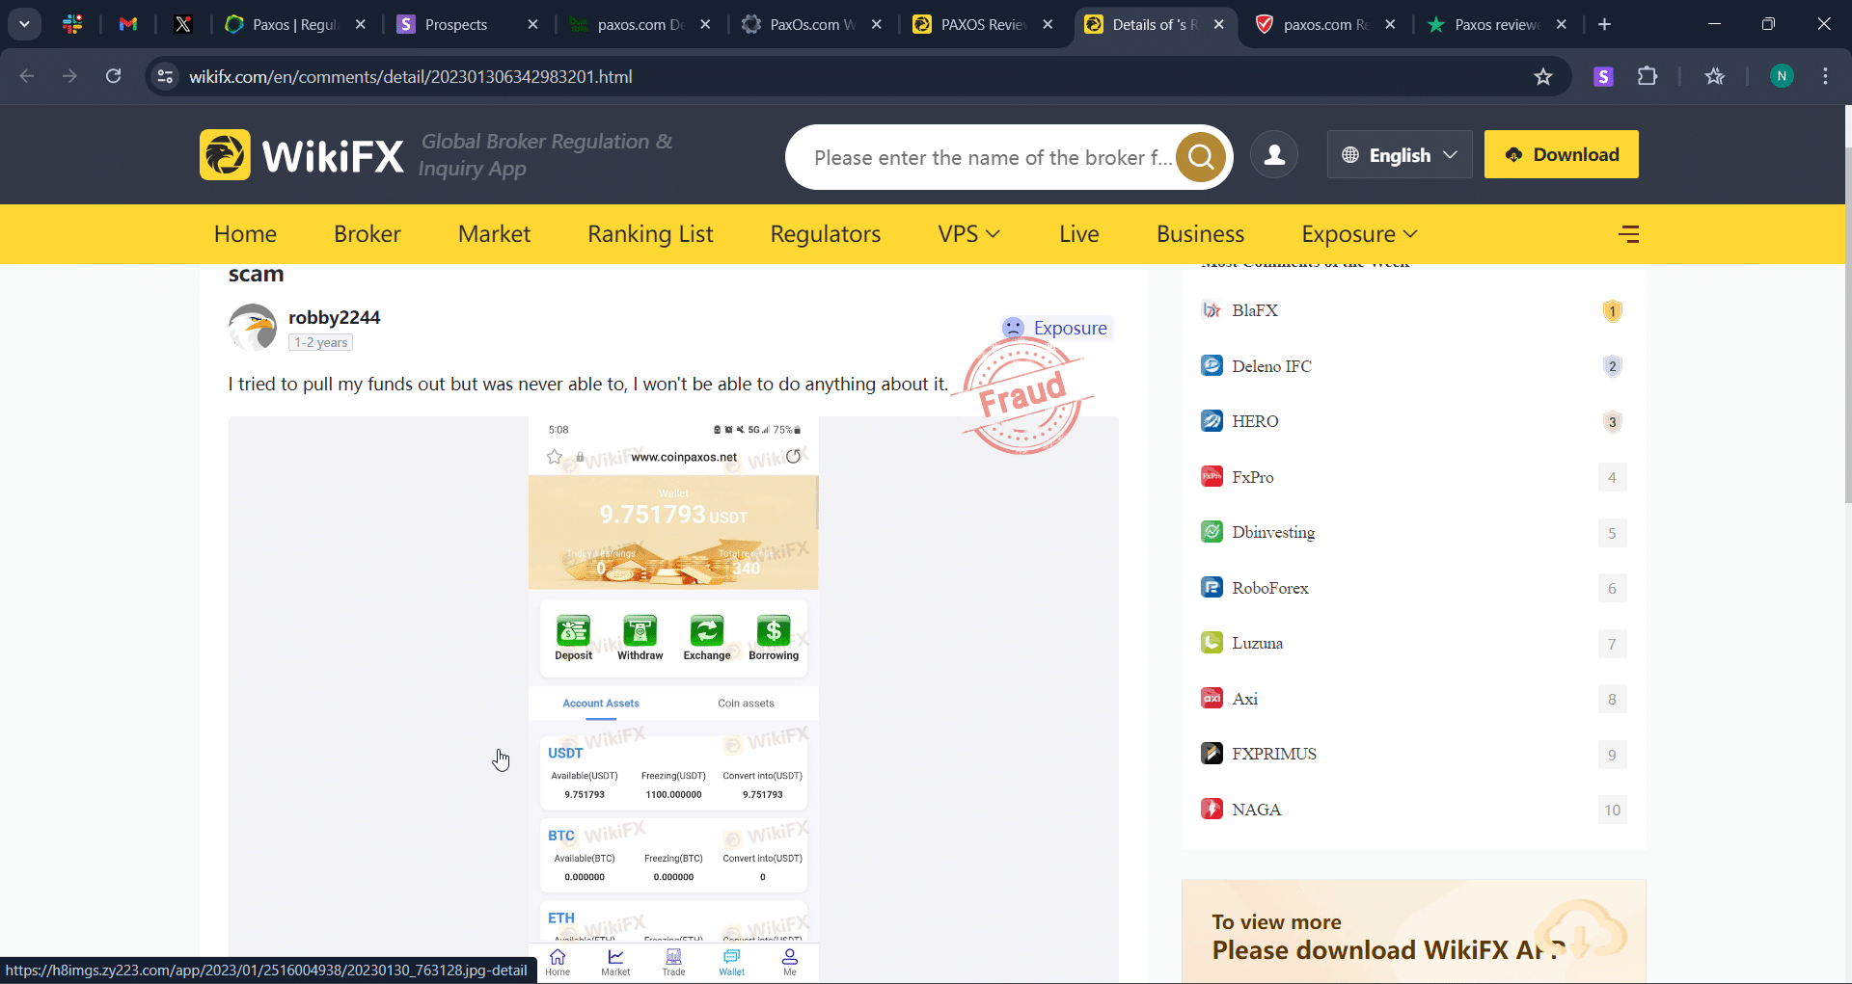
Task: Click the WikiFX logo icon
Action: 225,155
